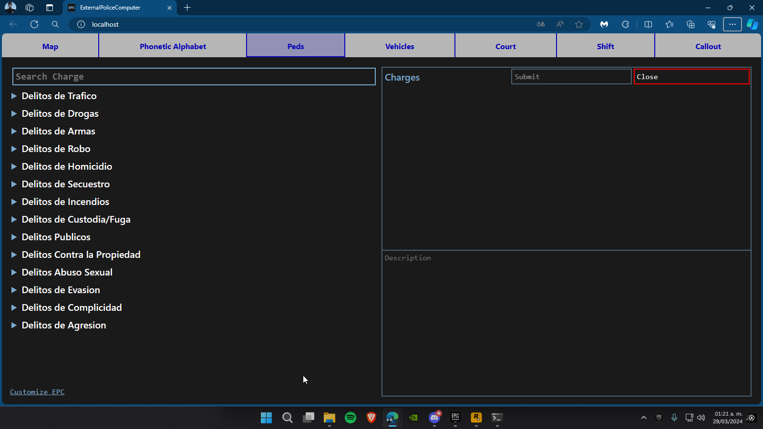Open Discord from the taskbar
The height and width of the screenshot is (429, 763).
434,418
